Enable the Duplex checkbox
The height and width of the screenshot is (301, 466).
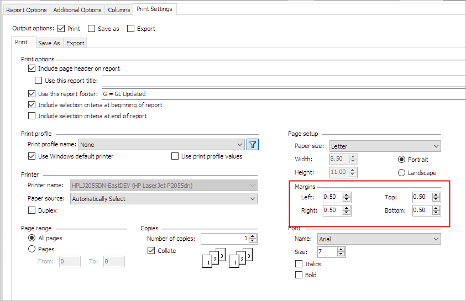point(32,210)
